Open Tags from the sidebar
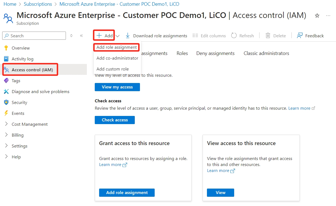 click(x=16, y=81)
